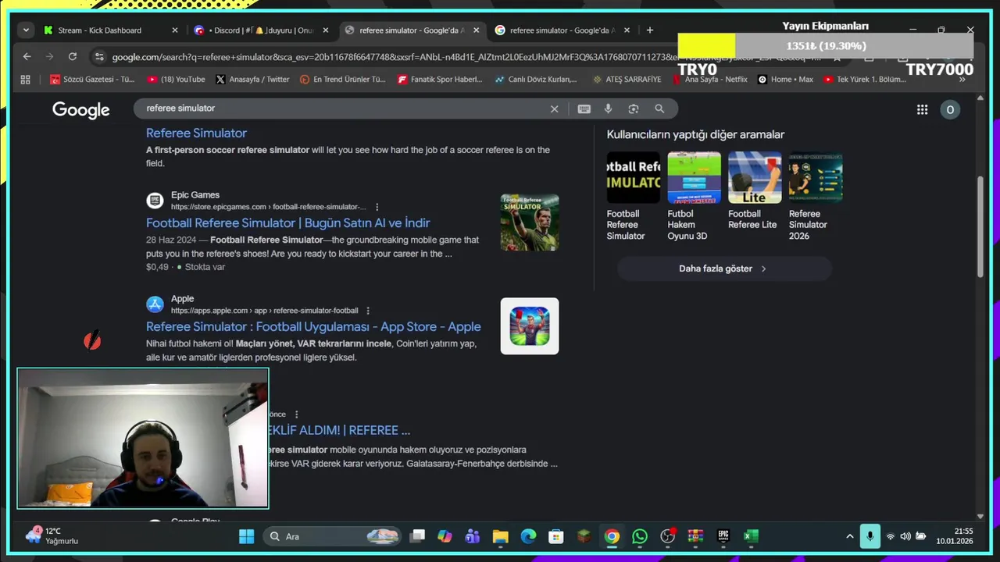Reload the page with the refresh icon
The width and height of the screenshot is (1000, 562).
[x=73, y=56]
